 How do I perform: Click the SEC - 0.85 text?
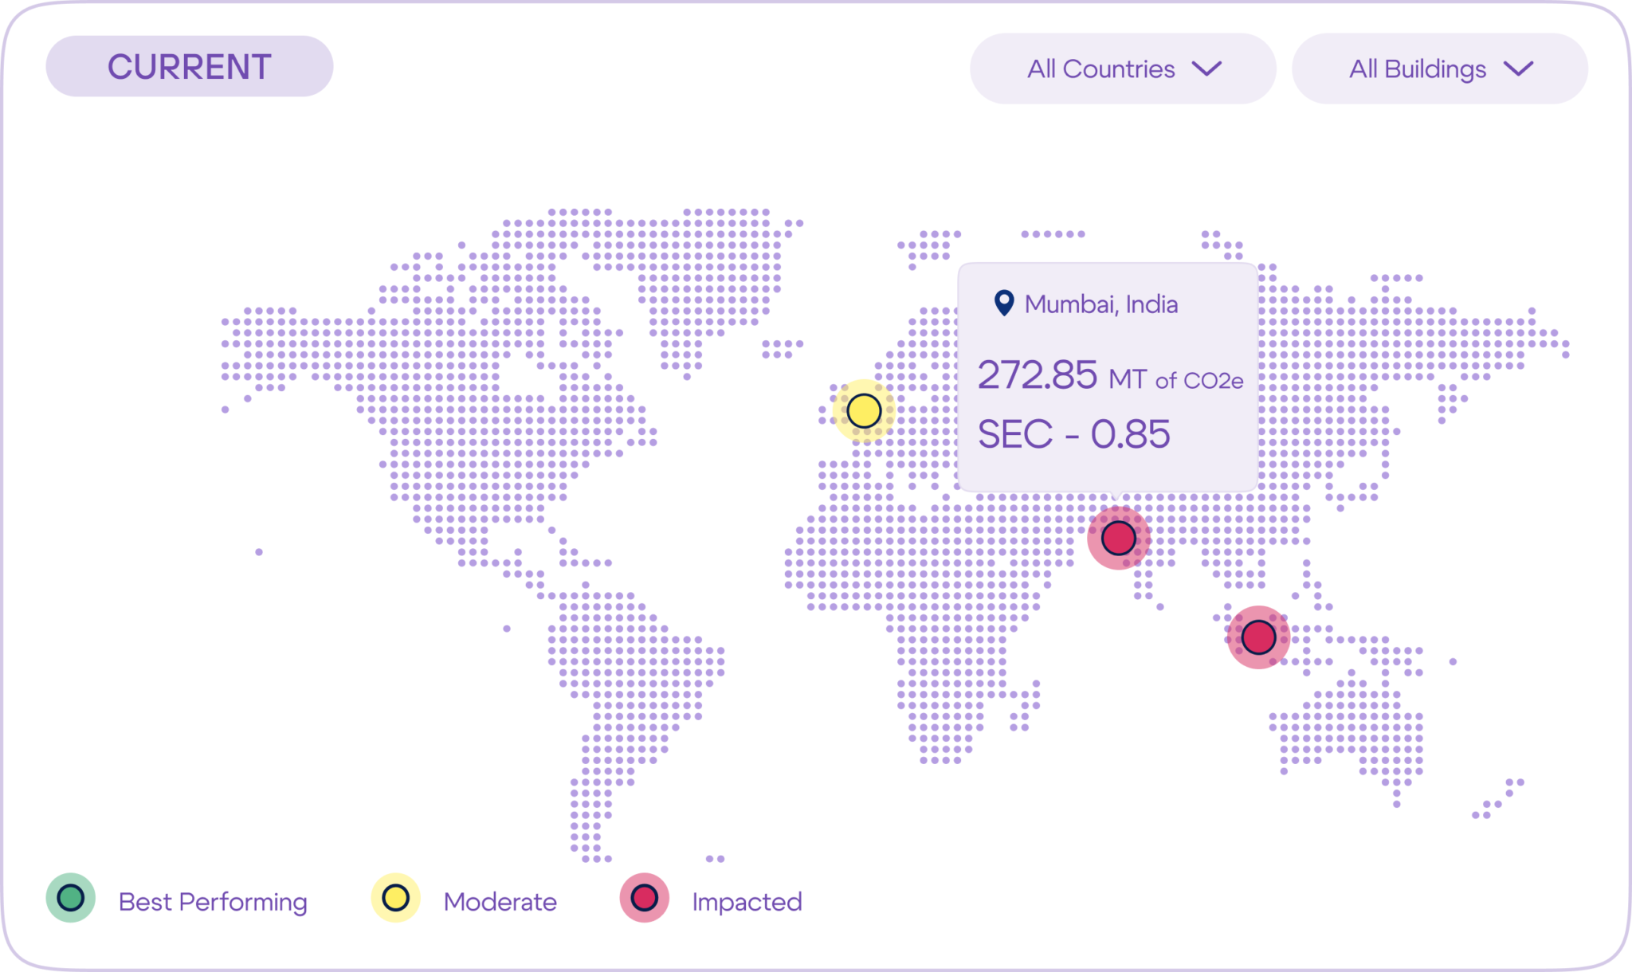point(1073,434)
